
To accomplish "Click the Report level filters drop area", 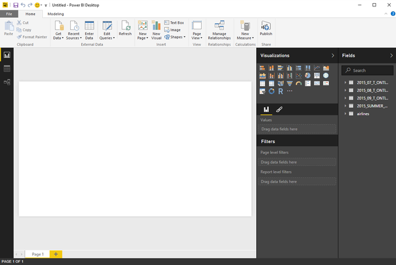I will tap(297, 181).
